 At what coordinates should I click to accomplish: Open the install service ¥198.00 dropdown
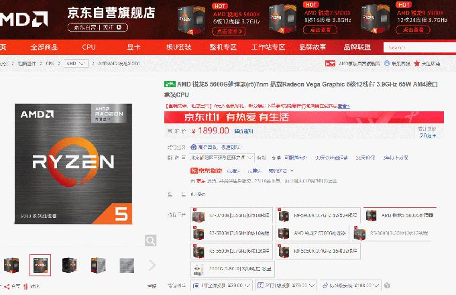(x=351, y=286)
